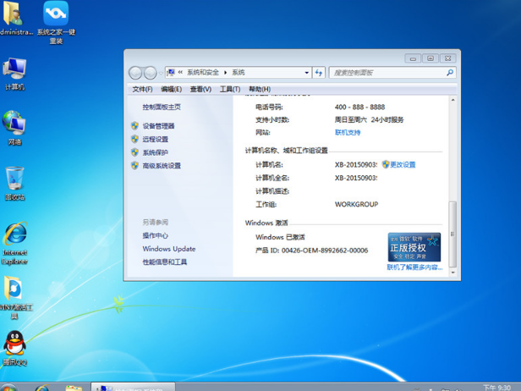The width and height of the screenshot is (521, 391).
Task: Click the 正版授权 genuine software badge
Action: [414, 247]
